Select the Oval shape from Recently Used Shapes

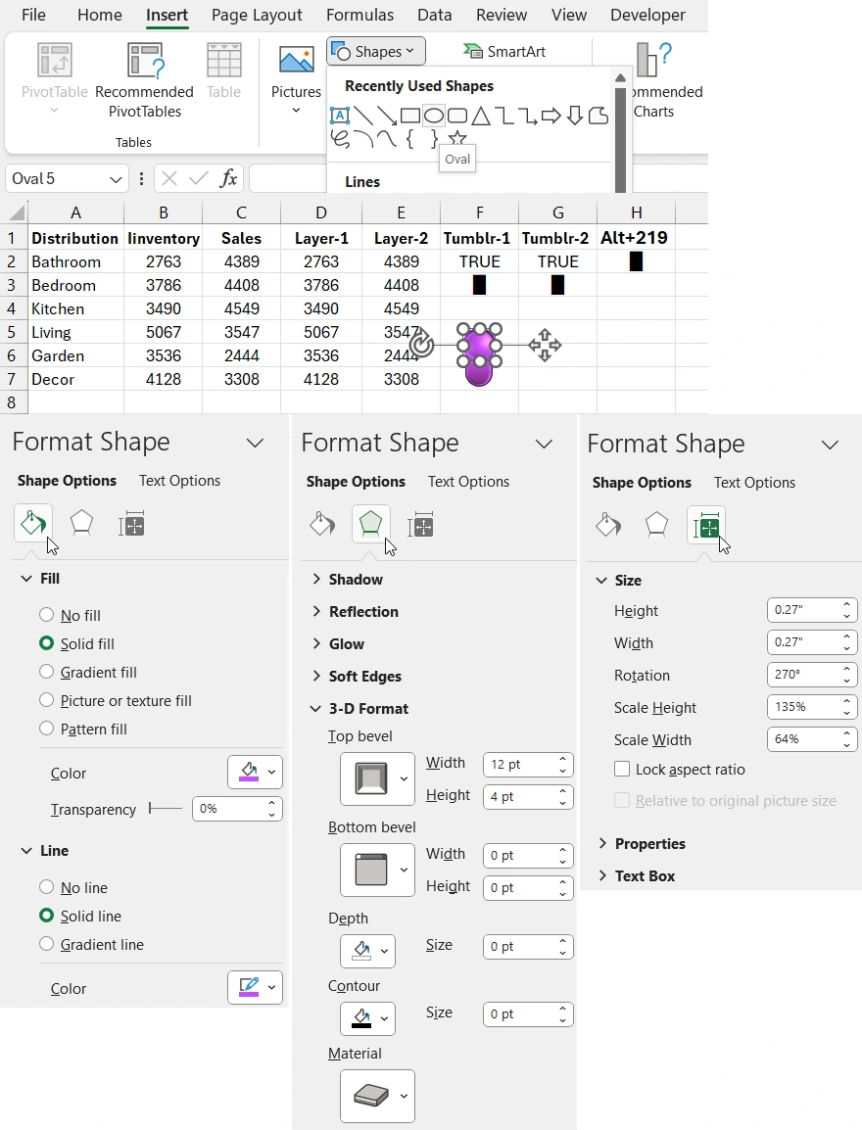pyautogui.click(x=433, y=115)
